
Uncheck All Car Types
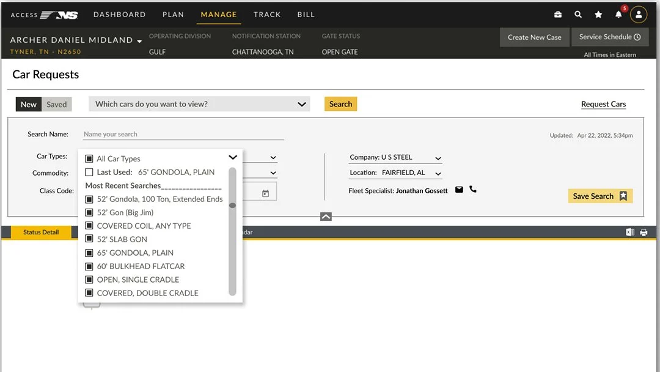(88, 158)
